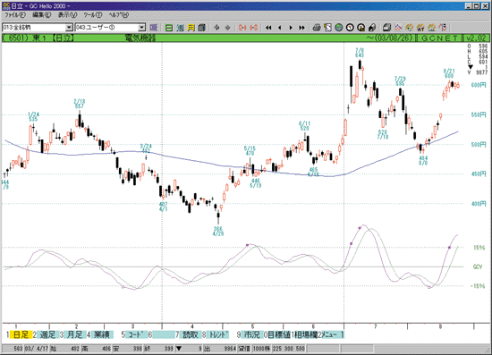This screenshot has height=355, width=492.
Task: Open the 編集 menu
Action: coord(41,15)
